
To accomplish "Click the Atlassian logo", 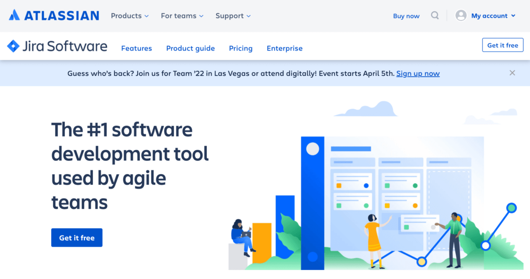I will click(x=54, y=16).
